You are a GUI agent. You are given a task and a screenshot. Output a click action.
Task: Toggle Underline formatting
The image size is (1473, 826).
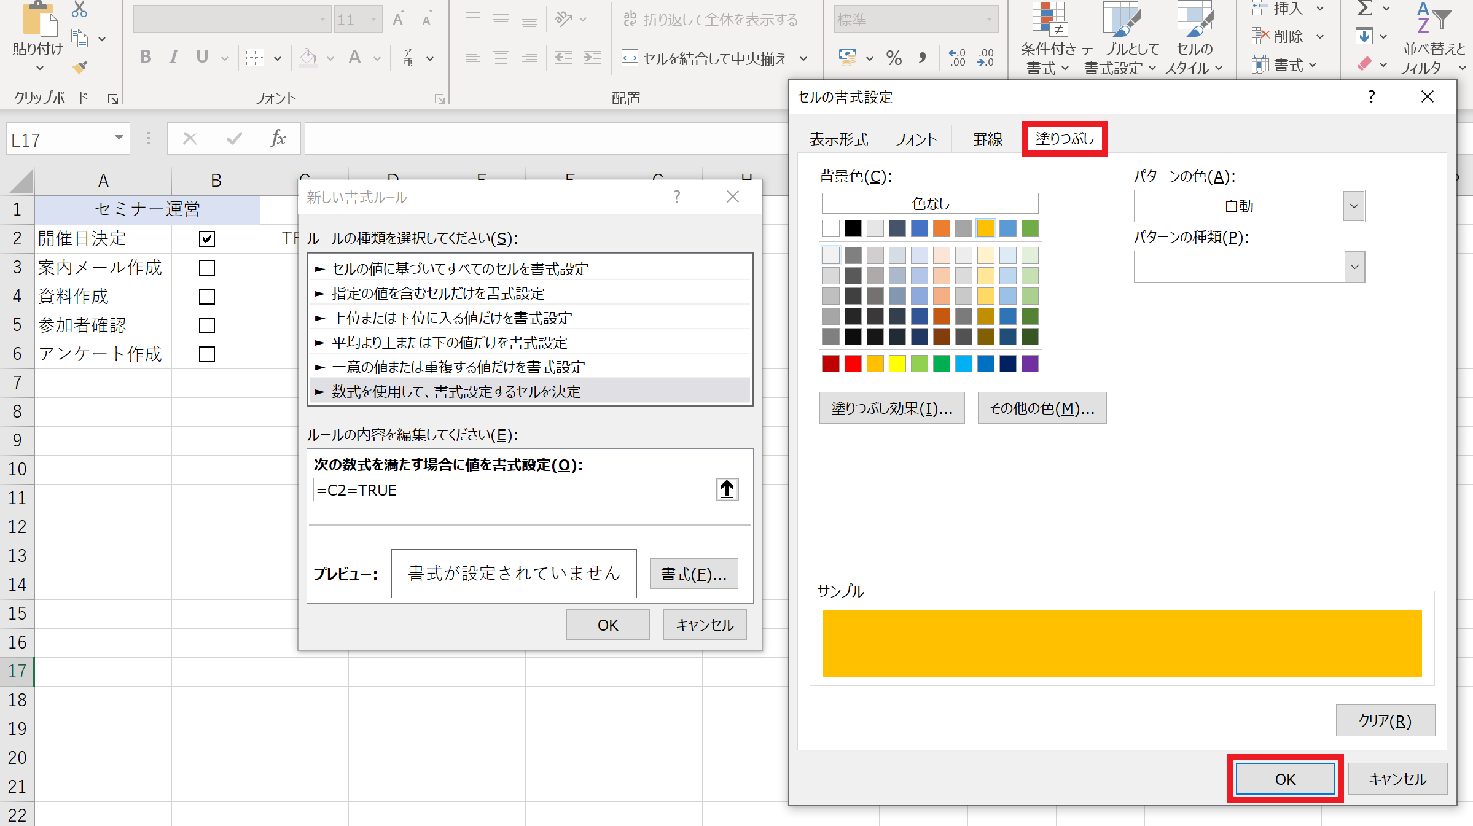pos(202,57)
